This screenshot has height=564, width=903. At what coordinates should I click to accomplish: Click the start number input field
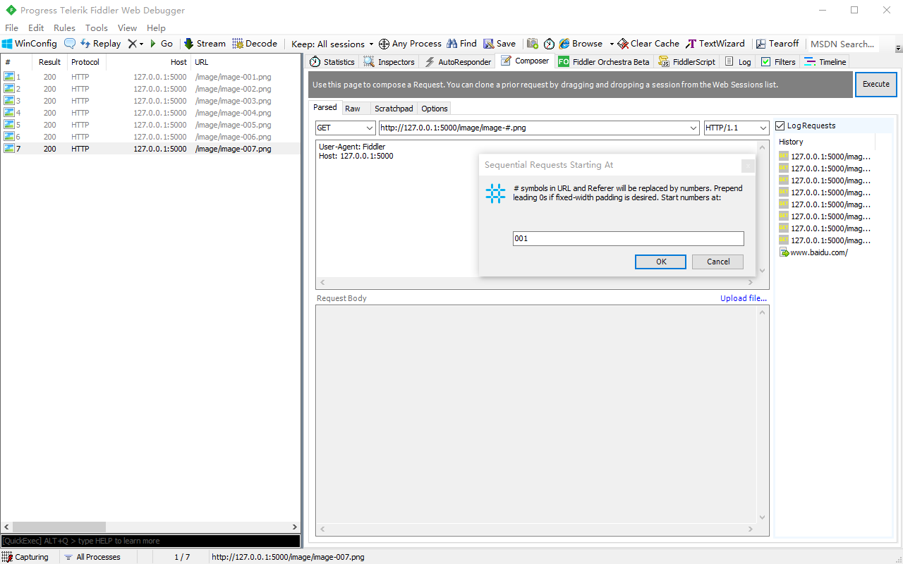tap(629, 238)
